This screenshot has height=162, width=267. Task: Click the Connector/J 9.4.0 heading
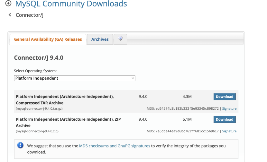[39, 58]
